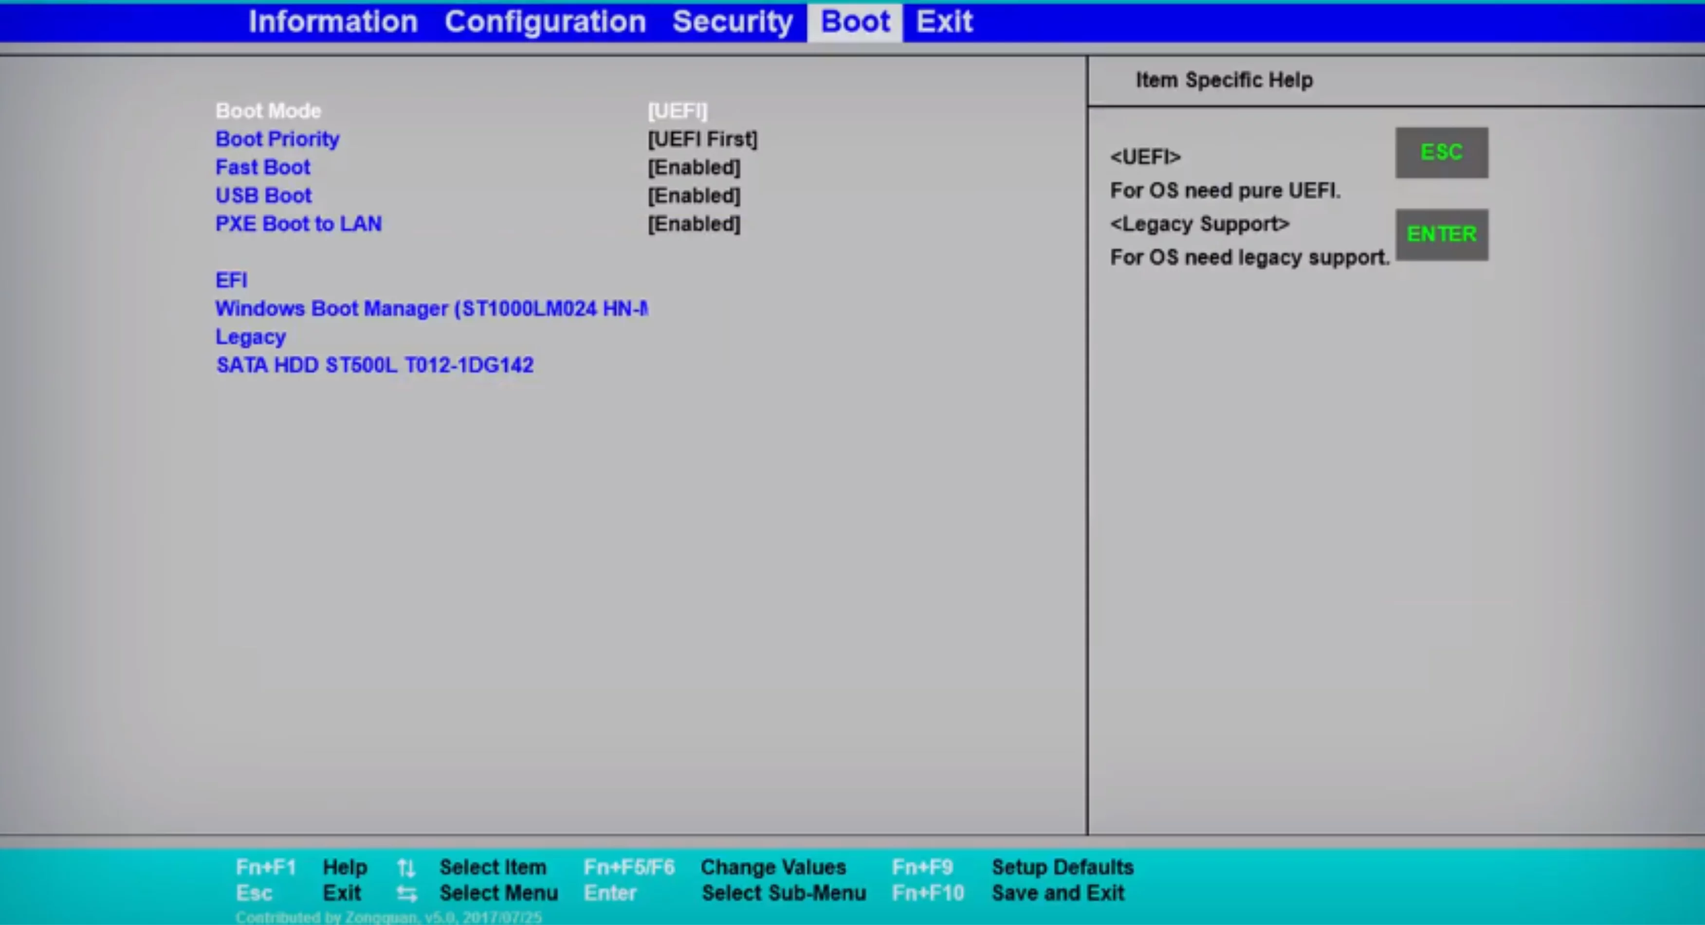This screenshot has height=925, width=1705.
Task: Click the green ESC button
Action: 1442,152
